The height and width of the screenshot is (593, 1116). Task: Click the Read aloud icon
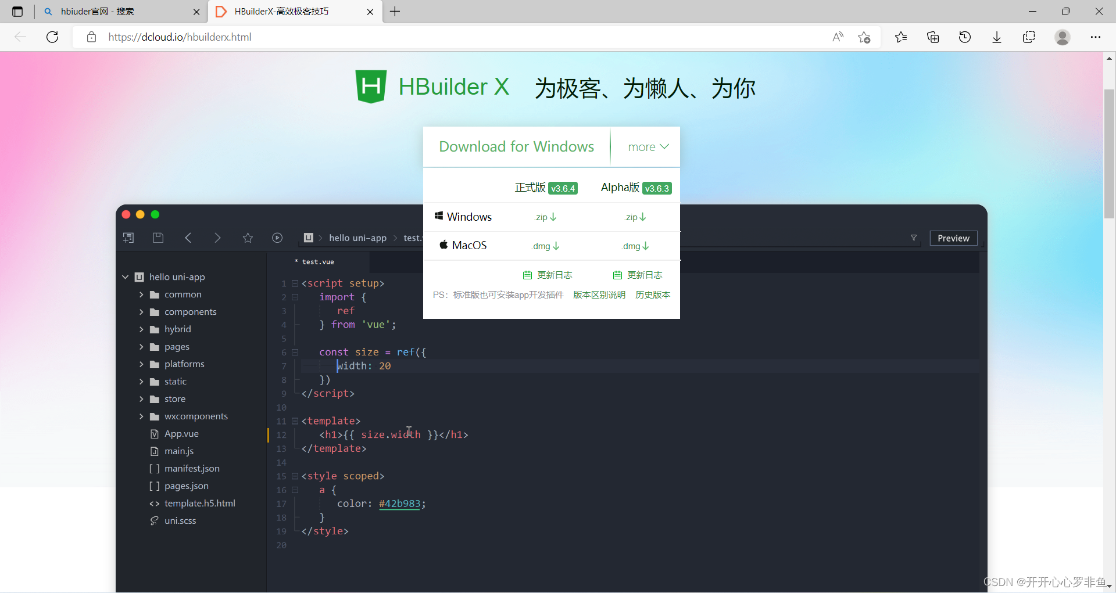point(838,37)
